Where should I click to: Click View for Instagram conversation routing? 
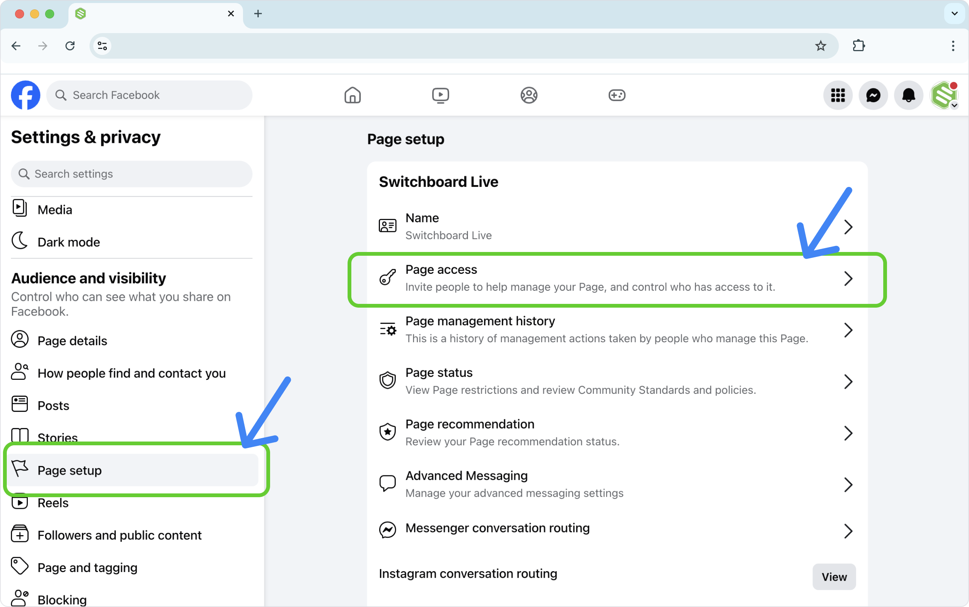[x=834, y=577]
